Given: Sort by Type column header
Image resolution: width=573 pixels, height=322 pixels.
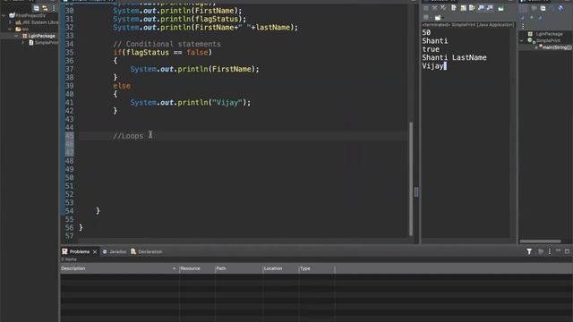Looking at the screenshot, I should (x=316, y=268).
